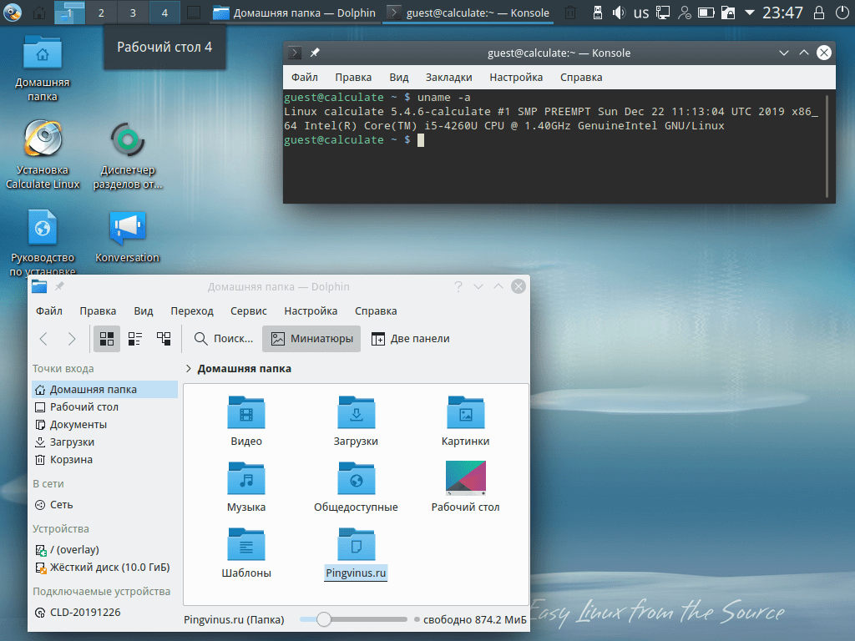Switch to virtual desktop 3

[133, 13]
